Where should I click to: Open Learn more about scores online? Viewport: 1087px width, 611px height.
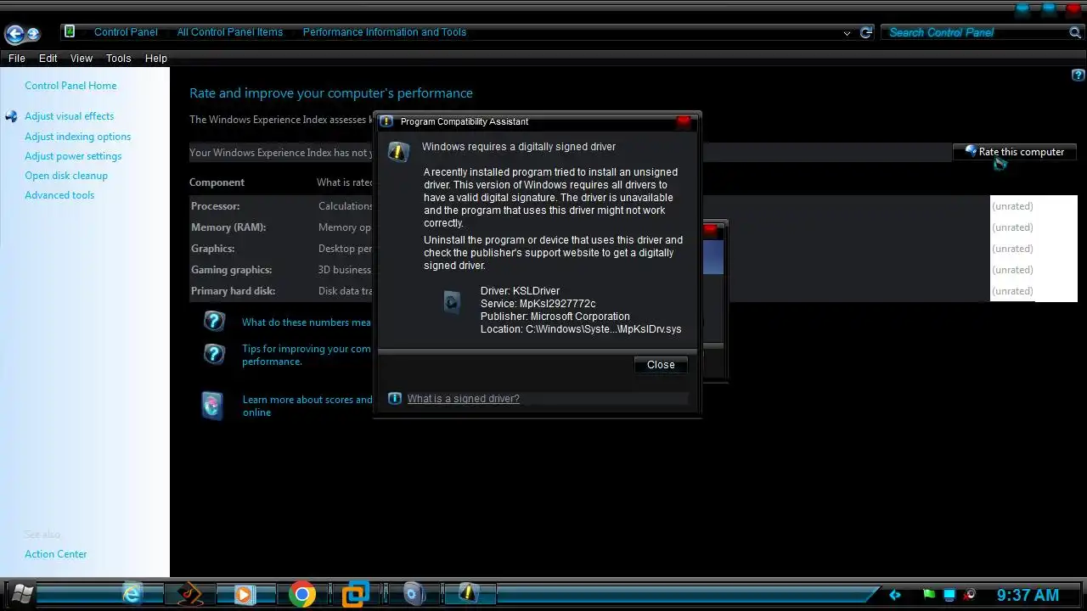[x=307, y=406]
